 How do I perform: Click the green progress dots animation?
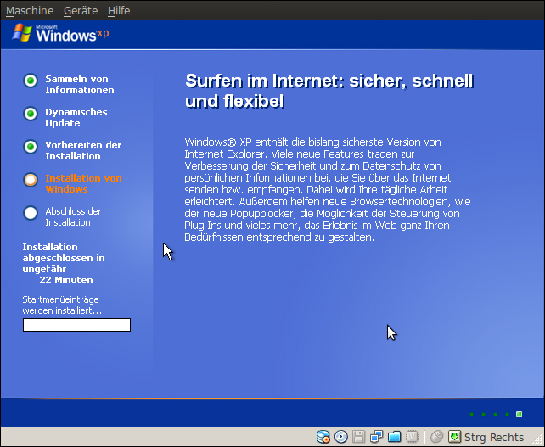tap(496, 414)
